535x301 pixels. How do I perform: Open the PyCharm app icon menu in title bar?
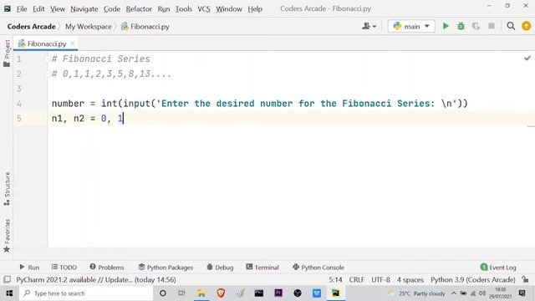8,8
